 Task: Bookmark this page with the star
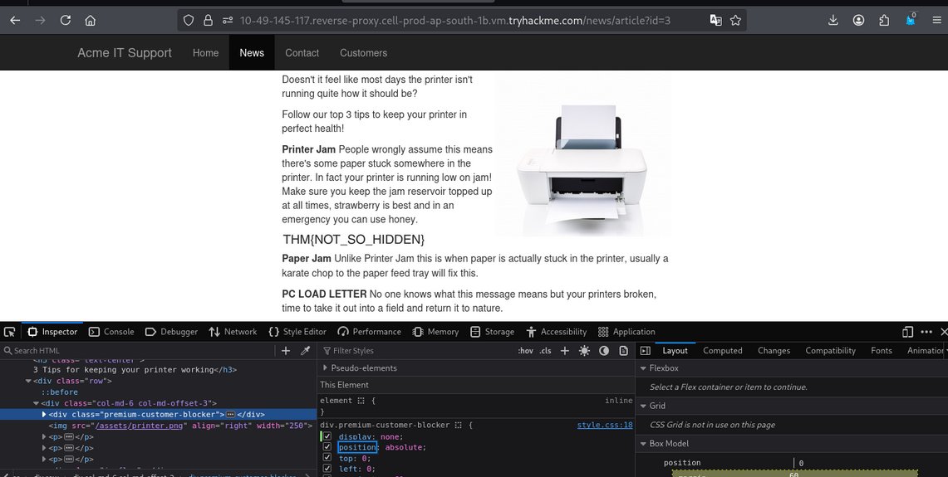(735, 21)
